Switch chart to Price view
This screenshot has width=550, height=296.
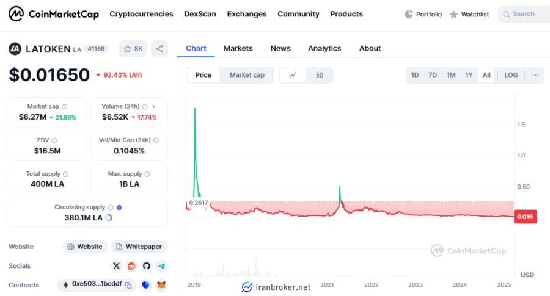204,75
